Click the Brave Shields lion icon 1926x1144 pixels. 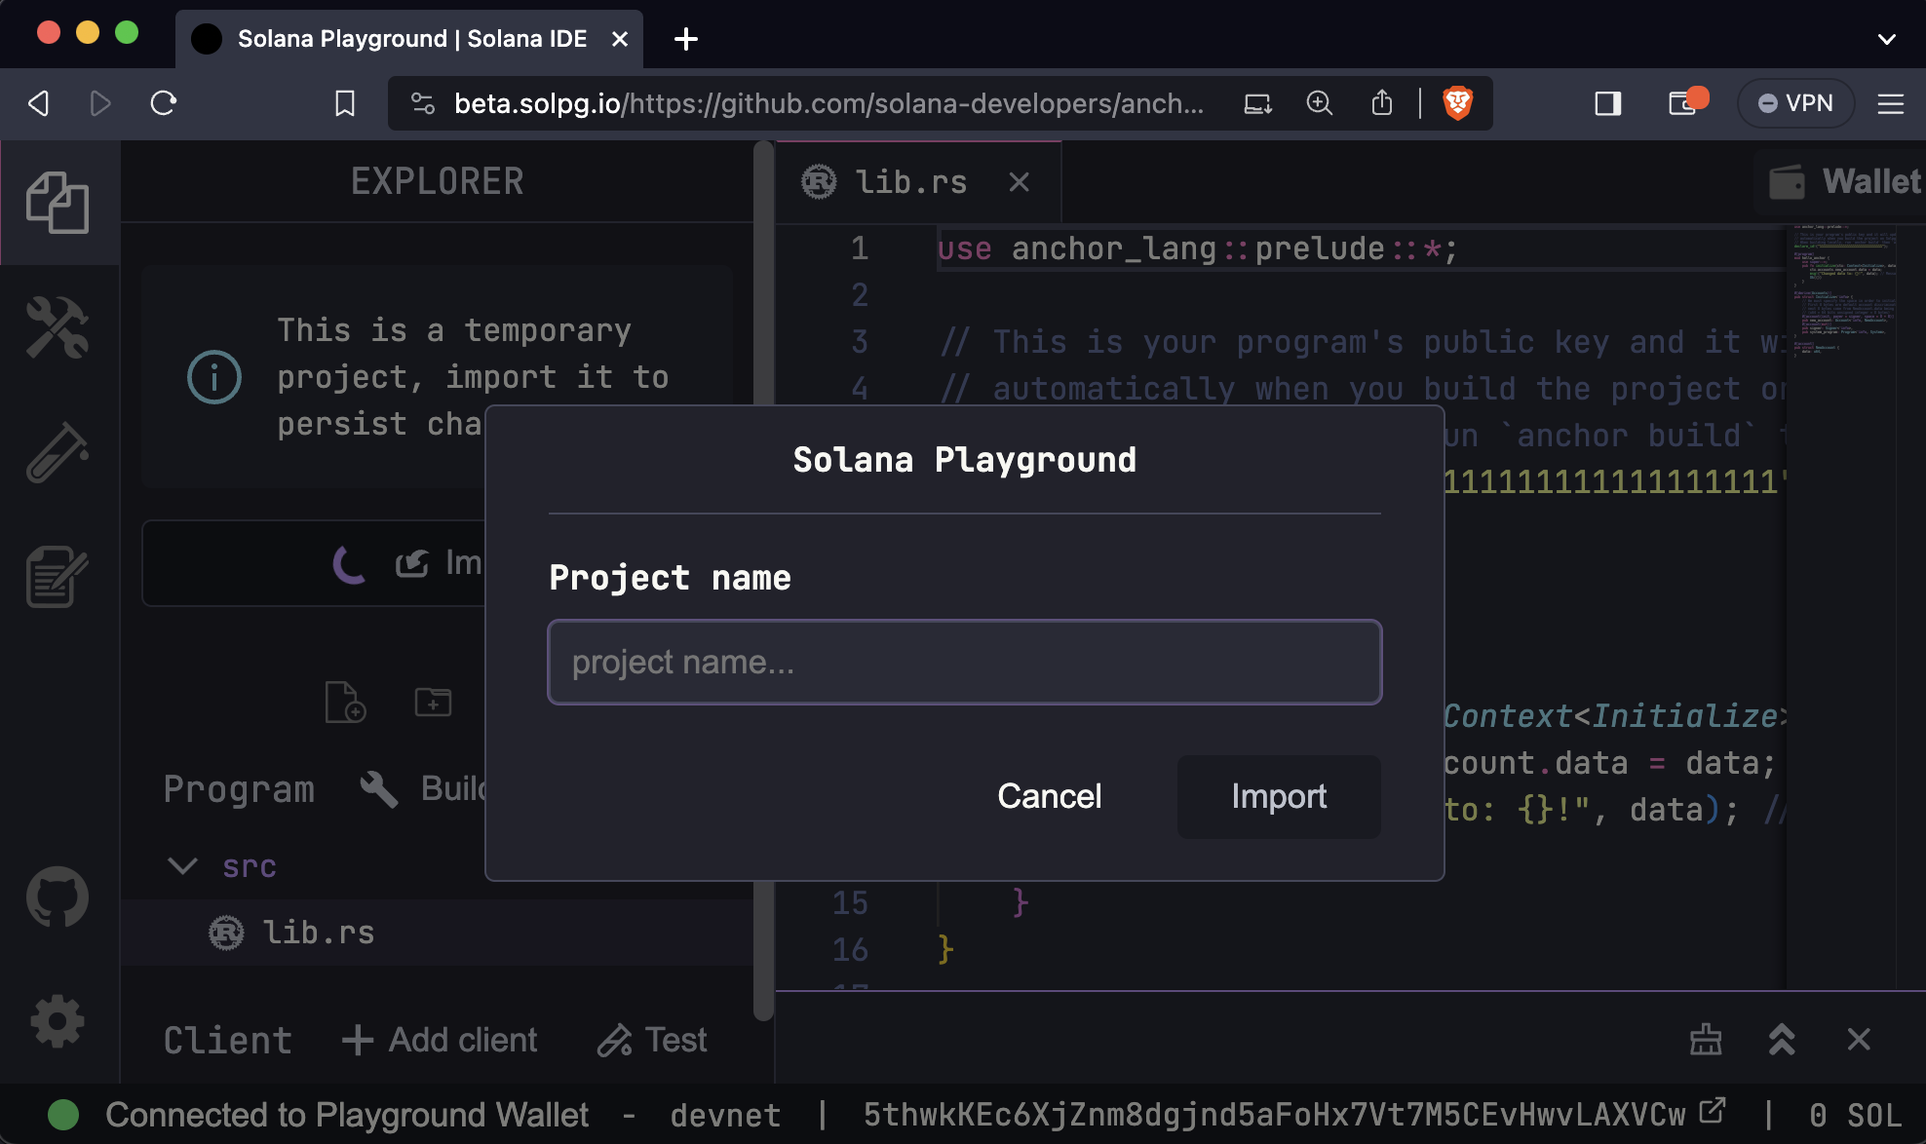[x=1457, y=103]
